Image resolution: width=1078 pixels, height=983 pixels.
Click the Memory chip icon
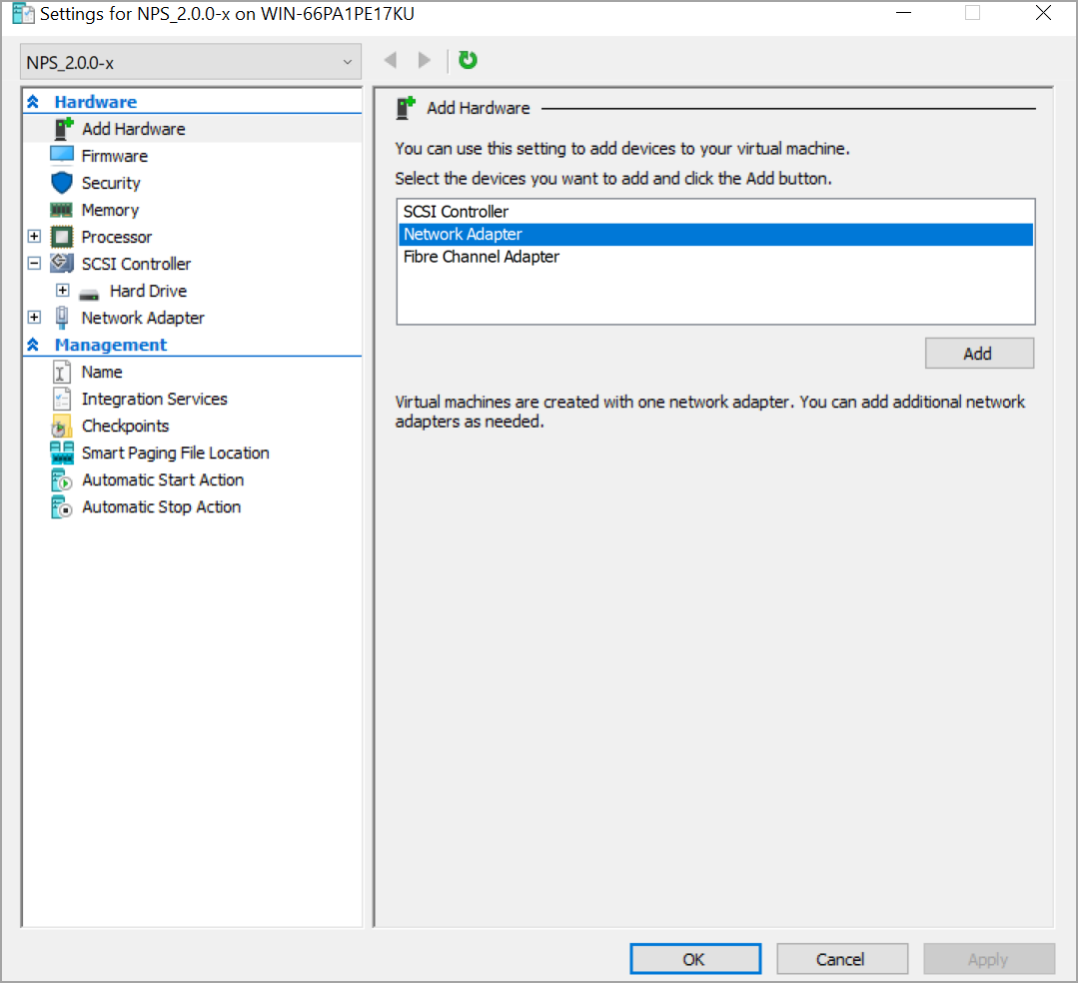click(62, 210)
